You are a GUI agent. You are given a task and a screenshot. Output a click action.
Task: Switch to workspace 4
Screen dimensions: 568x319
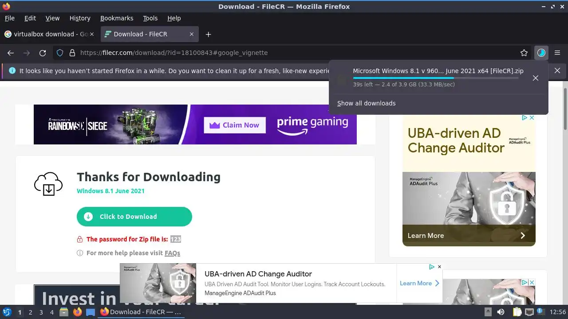coord(52,312)
